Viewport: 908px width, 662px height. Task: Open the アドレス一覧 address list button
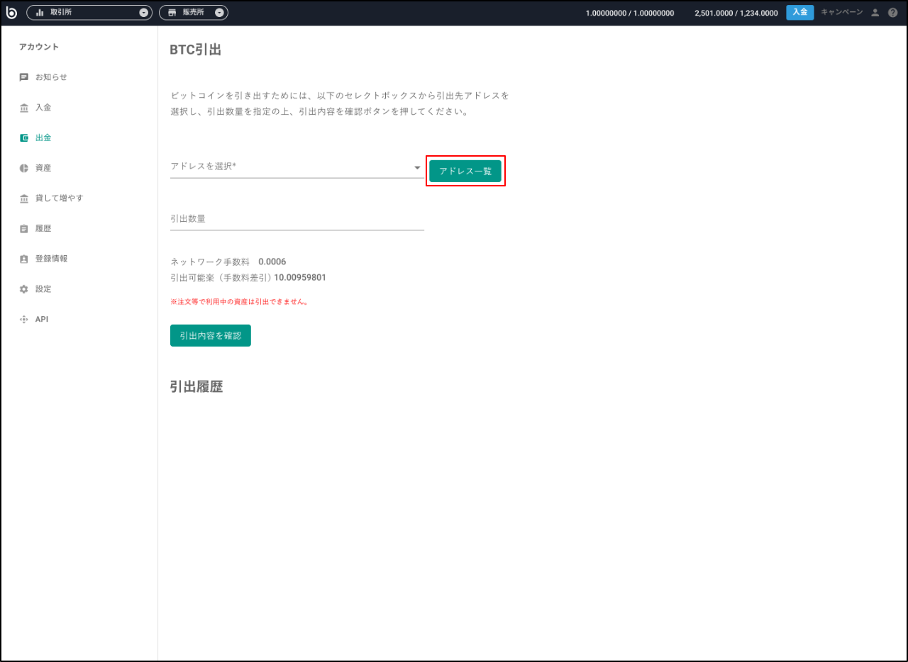coord(465,171)
